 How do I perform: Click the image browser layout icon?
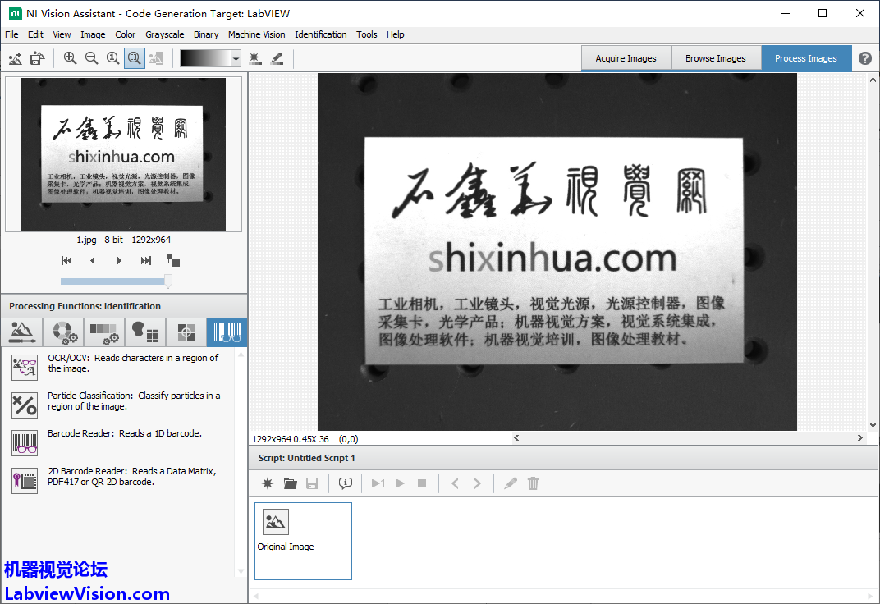pyautogui.click(x=173, y=260)
